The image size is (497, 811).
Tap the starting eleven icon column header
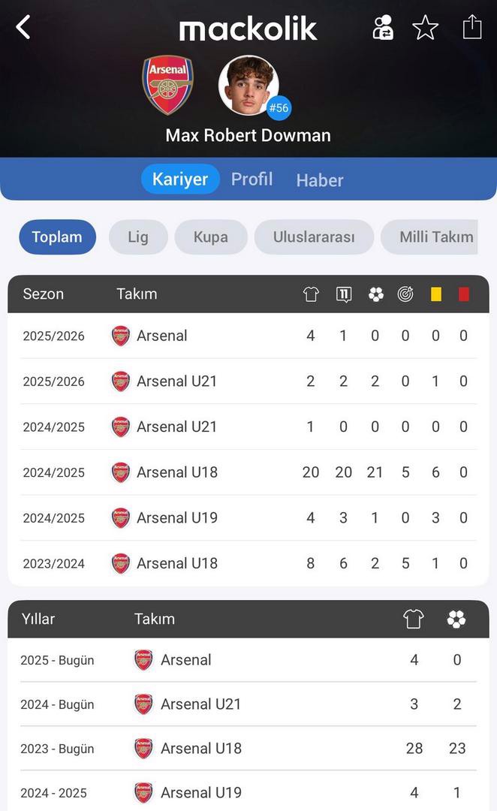pyautogui.click(x=343, y=294)
